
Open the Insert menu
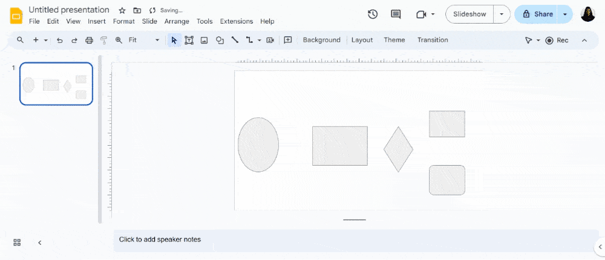click(x=96, y=22)
